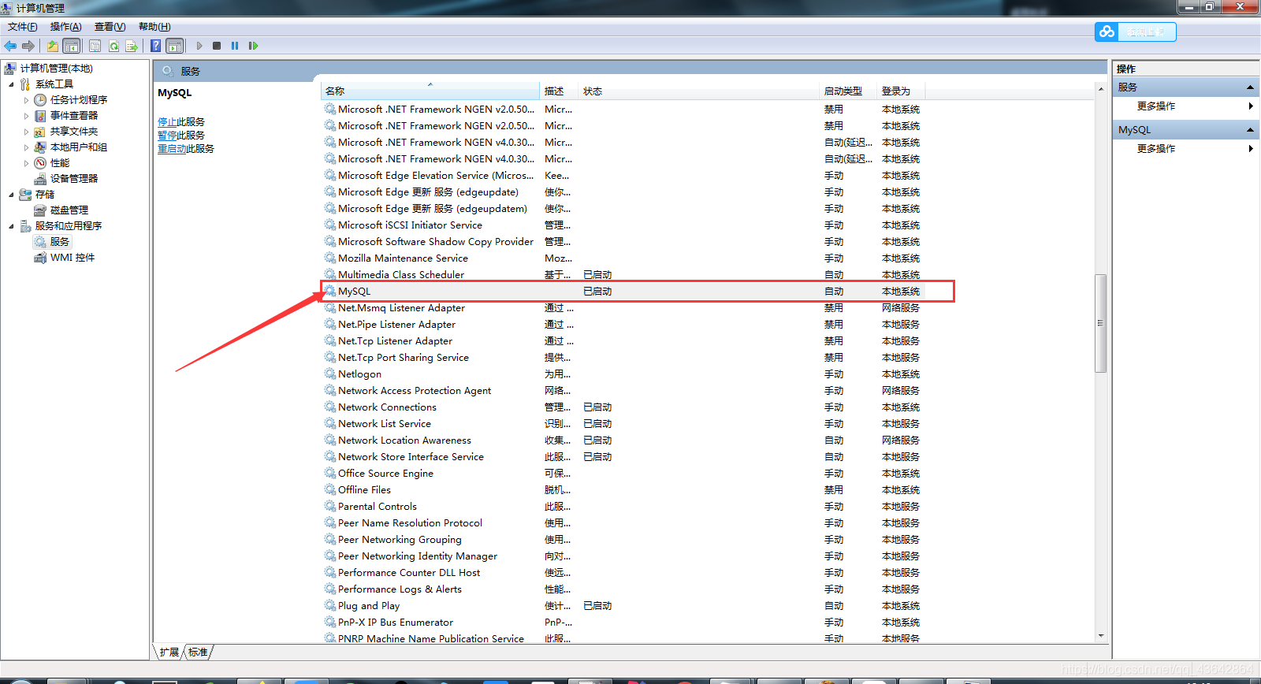Sort by the 启动类型 column header
Viewport: 1261px width, 684px height.
848,91
